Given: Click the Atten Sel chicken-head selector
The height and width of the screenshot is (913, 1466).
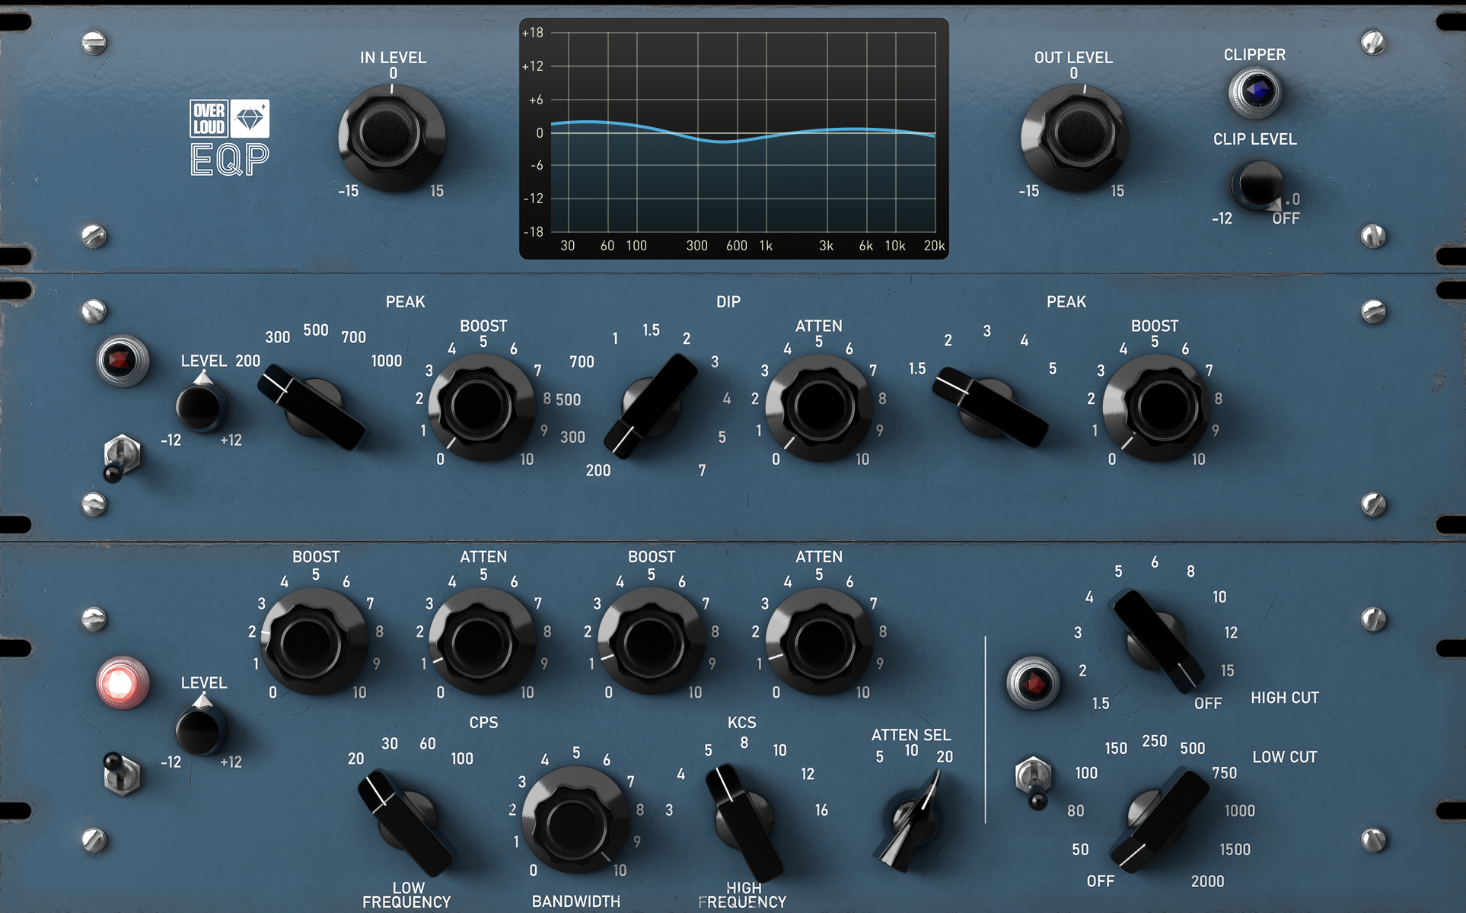Looking at the screenshot, I should (912, 820).
